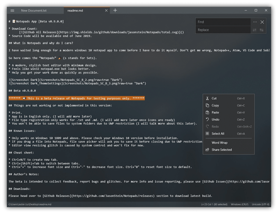Close the find and replace bar
278x214 pixels.
coord(262,22)
